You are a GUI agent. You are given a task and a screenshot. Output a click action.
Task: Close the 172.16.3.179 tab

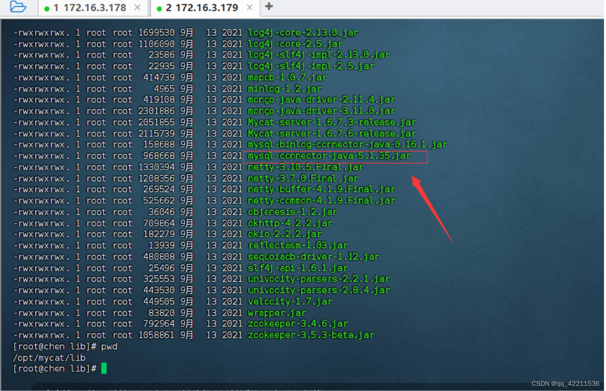point(250,8)
